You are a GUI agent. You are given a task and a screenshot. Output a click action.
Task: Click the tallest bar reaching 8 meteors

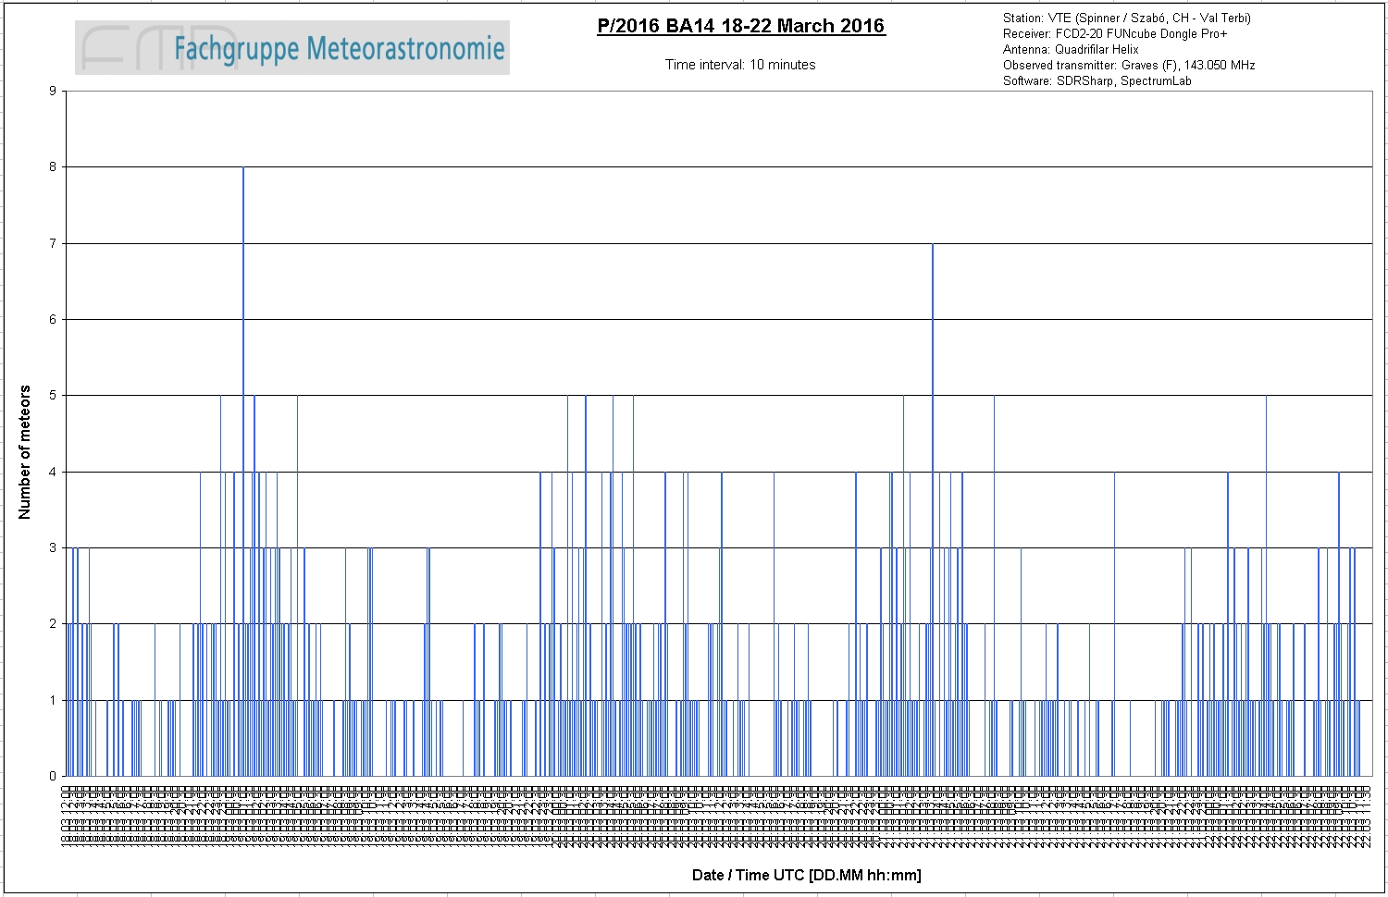point(243,472)
